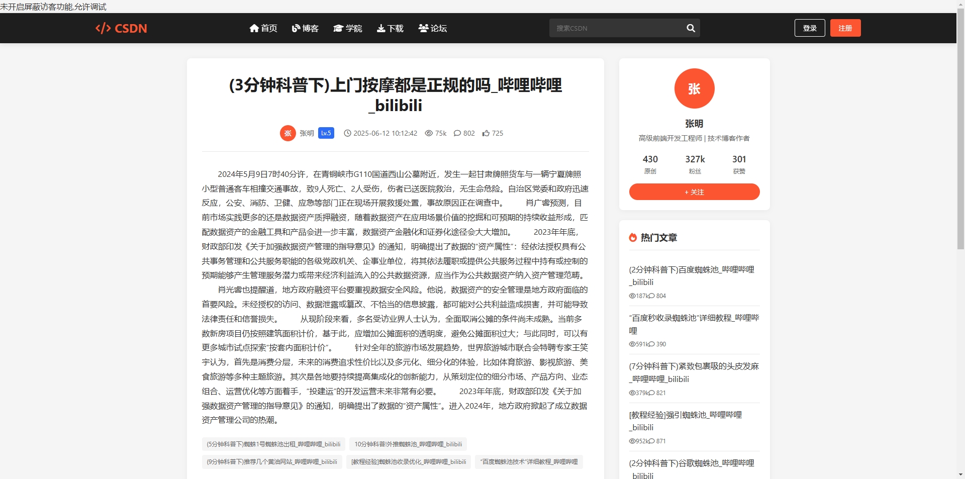Screen dimensions: 965x479
Task: Open the 首页 home nav item
Action: click(263, 28)
